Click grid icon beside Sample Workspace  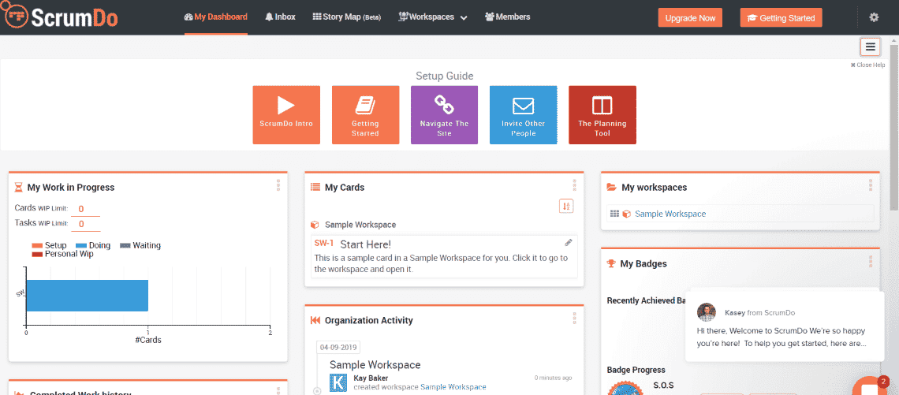(614, 214)
